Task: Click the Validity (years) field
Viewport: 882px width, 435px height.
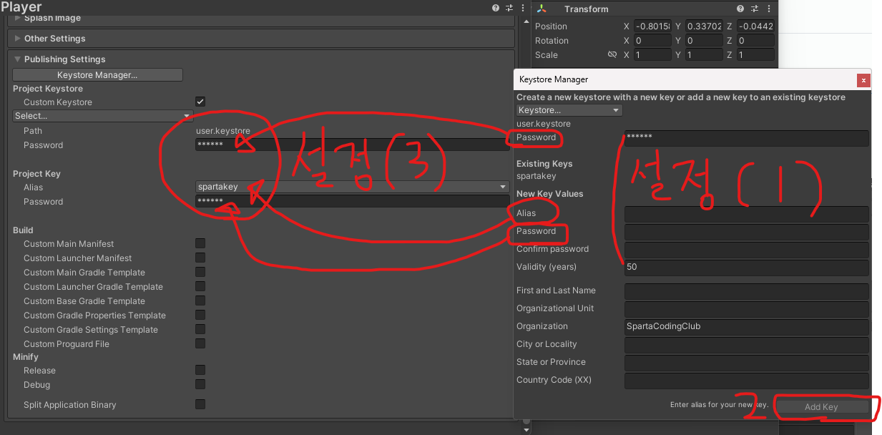Action: pos(747,268)
